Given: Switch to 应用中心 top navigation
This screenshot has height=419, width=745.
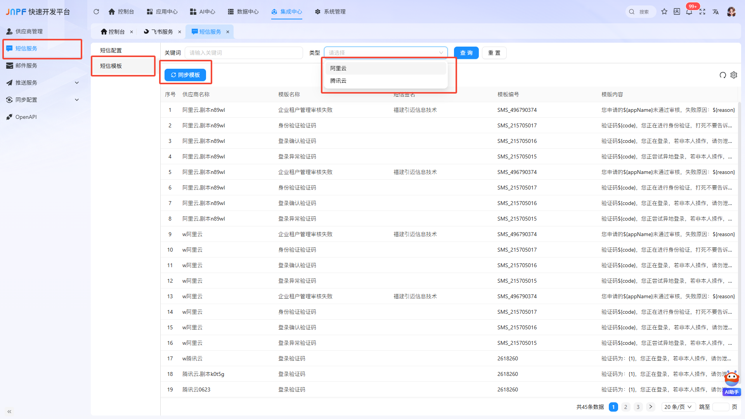Looking at the screenshot, I should coord(162,12).
